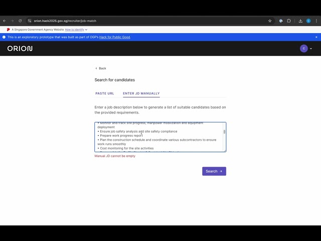Viewport: 321px width, 241px height.
Task: Open site information icon in address bar
Action: coord(30,21)
